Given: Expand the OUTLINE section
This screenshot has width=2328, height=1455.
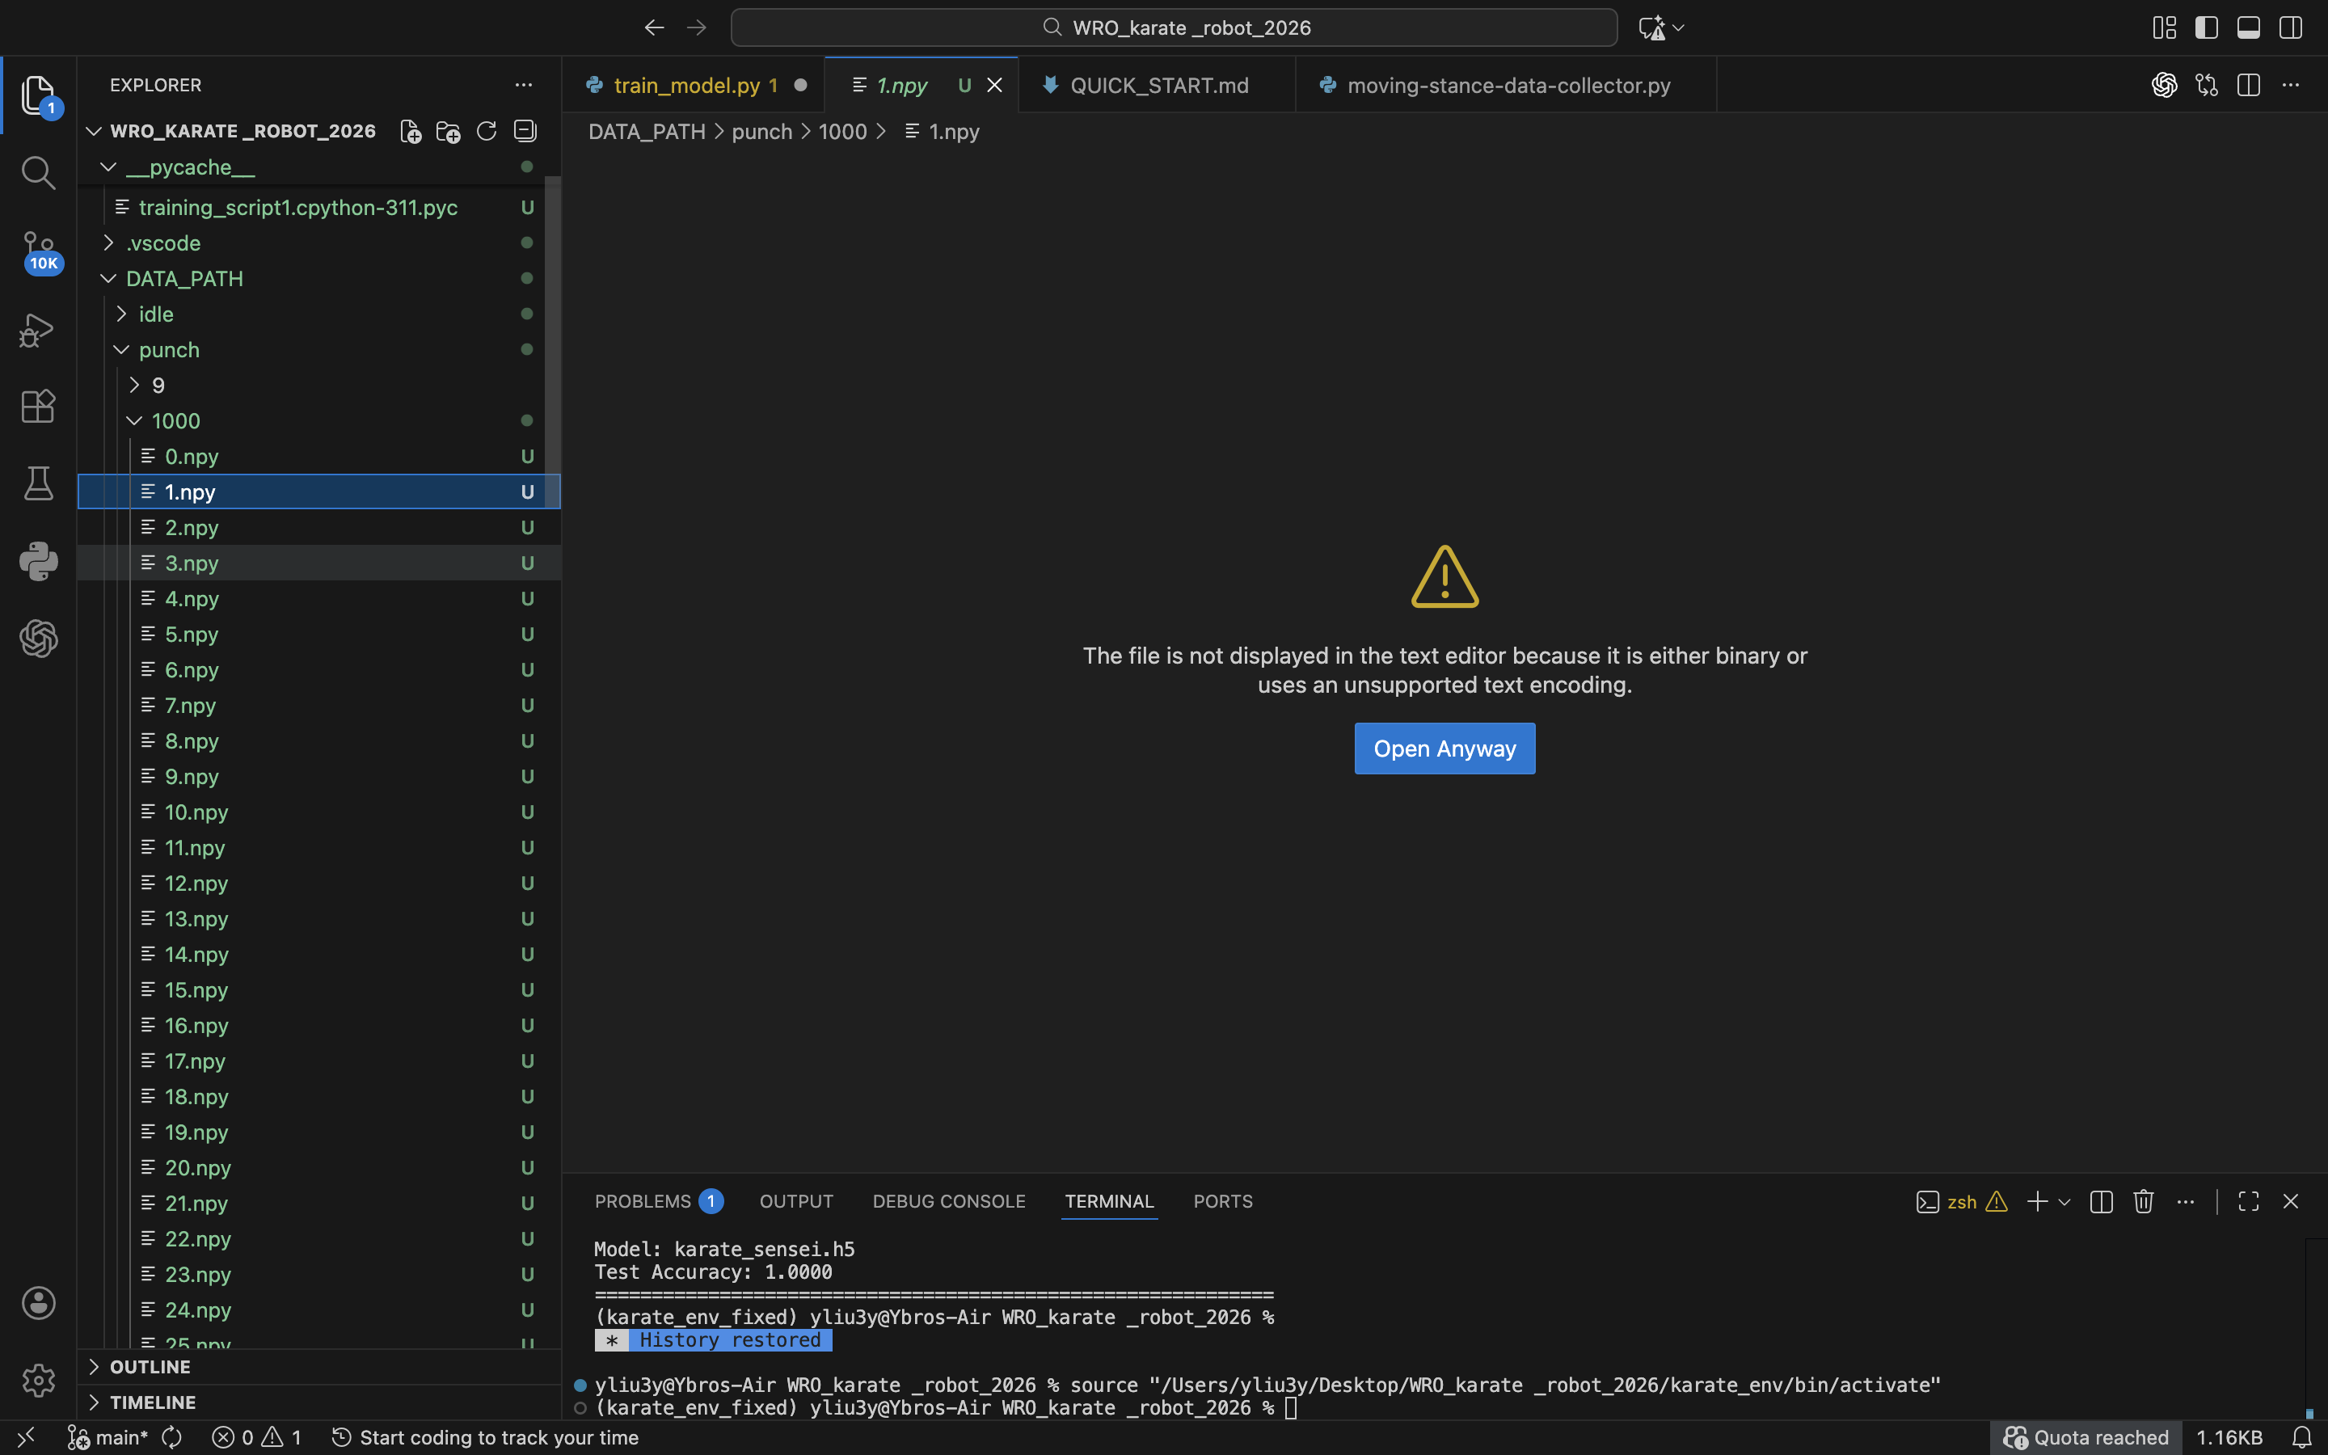Looking at the screenshot, I should [150, 1366].
